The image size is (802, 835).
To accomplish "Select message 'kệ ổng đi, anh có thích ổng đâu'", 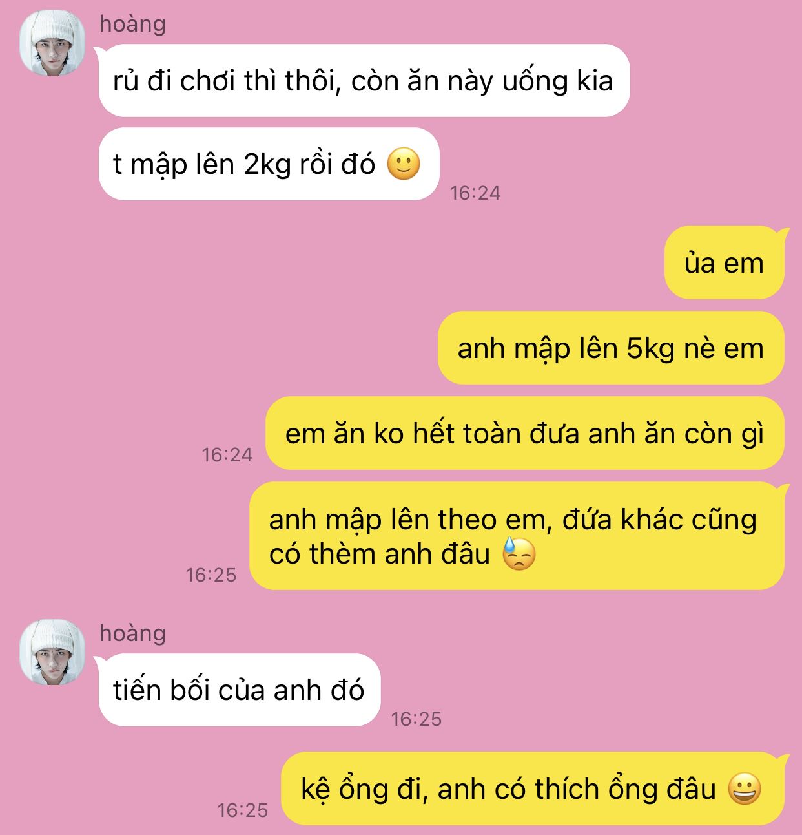I will pyautogui.click(x=533, y=789).
